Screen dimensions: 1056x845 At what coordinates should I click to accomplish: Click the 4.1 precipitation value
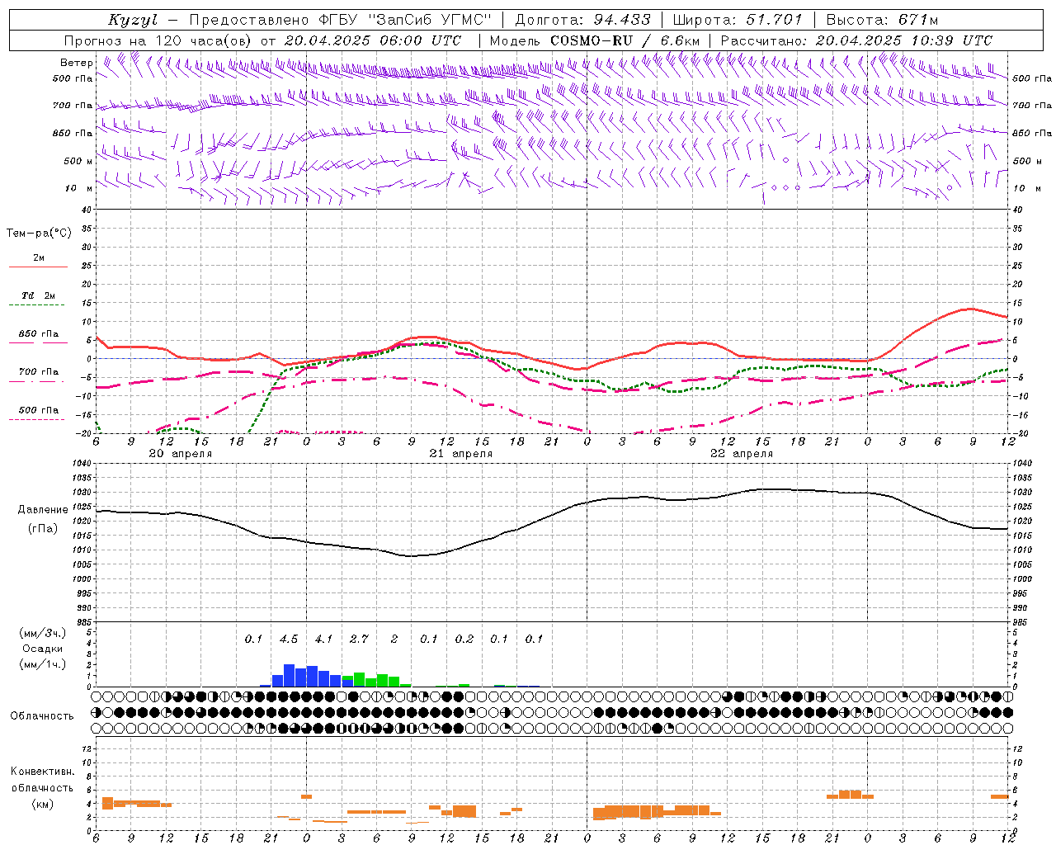coord(323,639)
